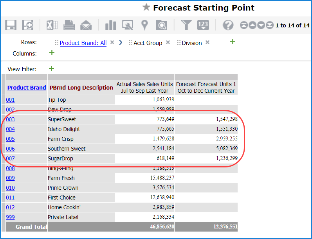This screenshot has width=312, height=239.
Task: Go up one page arrow
Action: [x=252, y=25]
